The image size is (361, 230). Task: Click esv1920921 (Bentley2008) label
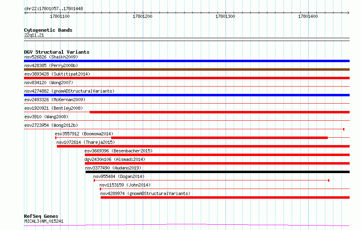(54, 108)
